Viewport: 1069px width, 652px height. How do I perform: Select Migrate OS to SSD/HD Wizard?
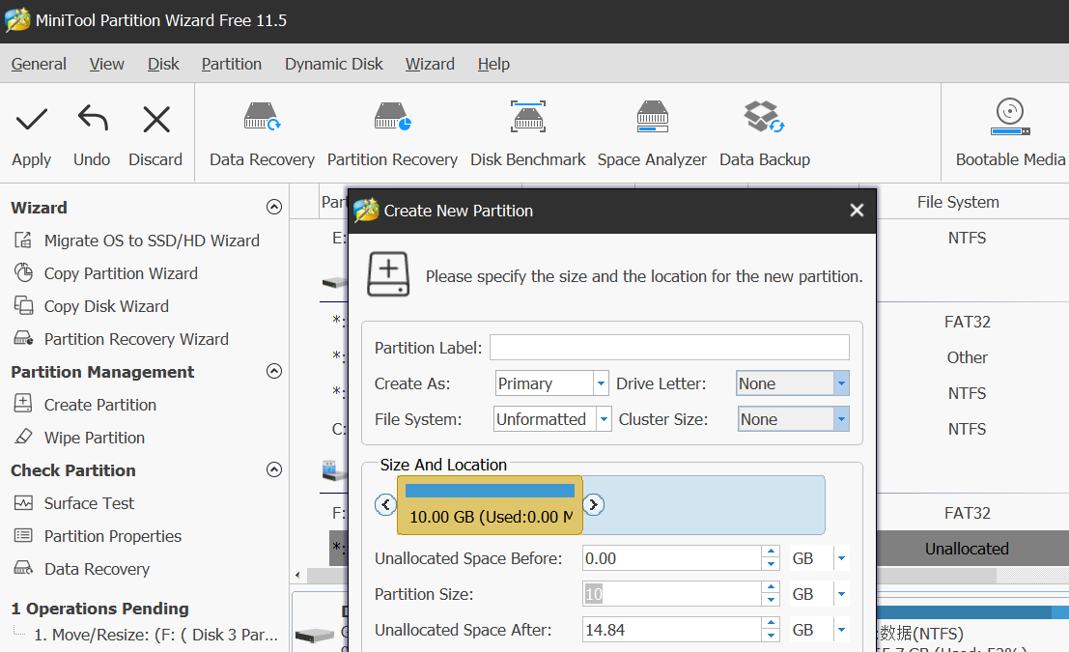coord(151,241)
